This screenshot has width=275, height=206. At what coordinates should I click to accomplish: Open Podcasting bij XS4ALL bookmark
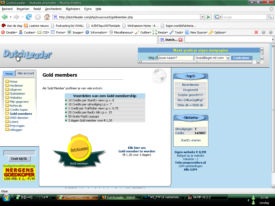pyautogui.click(x=67, y=26)
